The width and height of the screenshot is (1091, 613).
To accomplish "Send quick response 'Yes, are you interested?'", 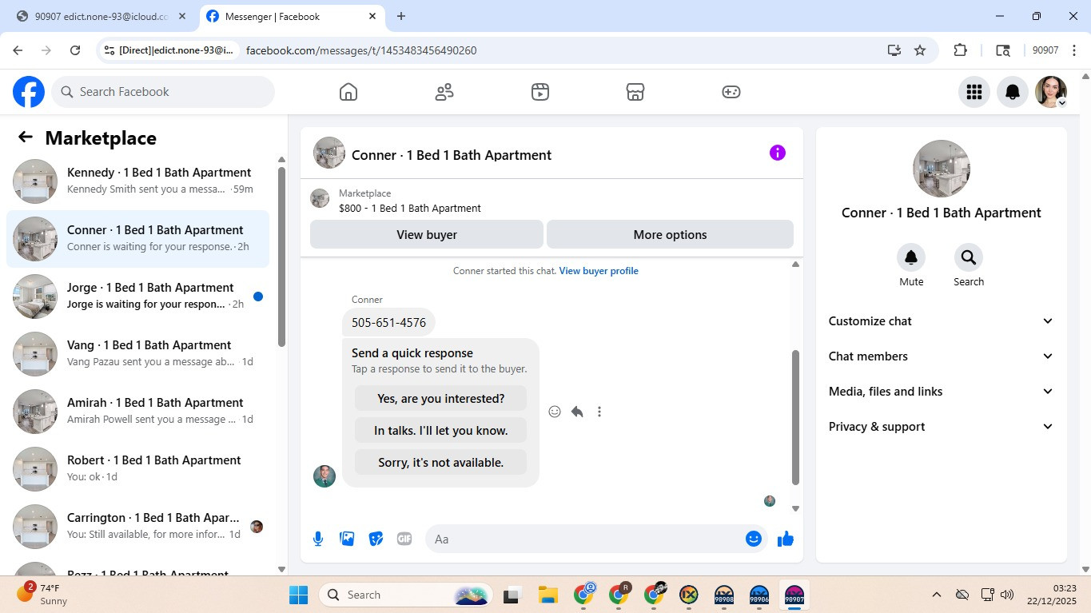I will pos(441,398).
